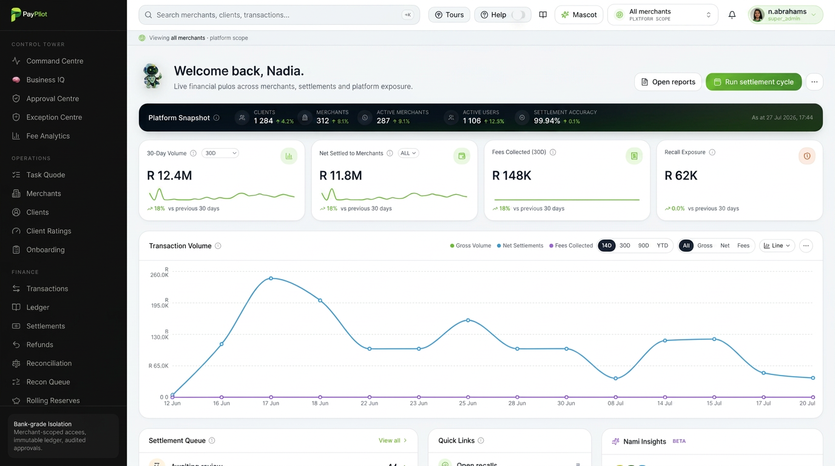Show only Fees series
Viewport: 835px width, 466px height.
pos(743,246)
